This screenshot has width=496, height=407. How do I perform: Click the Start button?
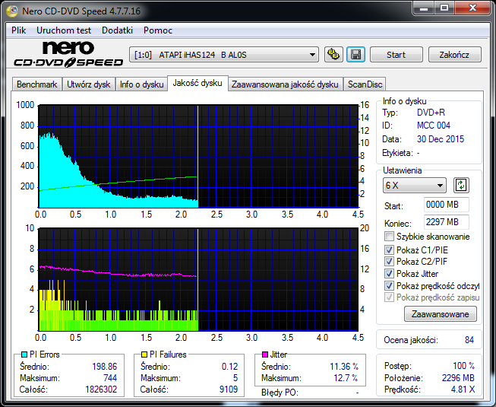pos(396,55)
